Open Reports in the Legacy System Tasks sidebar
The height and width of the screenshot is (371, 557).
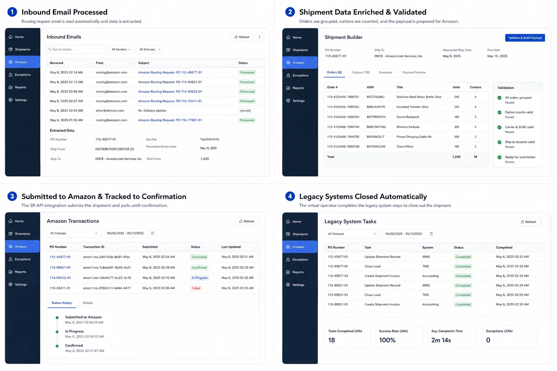point(295,272)
